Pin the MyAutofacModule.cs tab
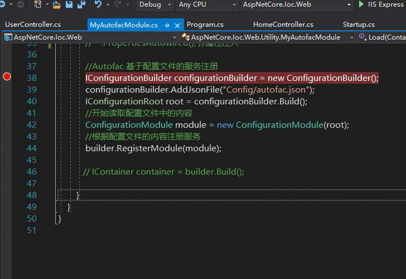 click(167, 25)
